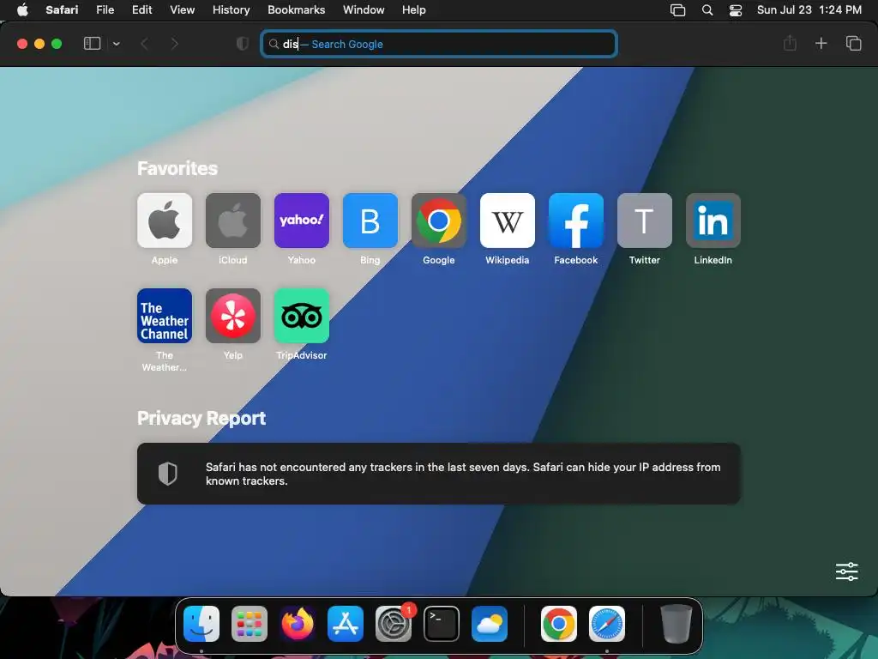Open the Facebook favorite tile
Image resolution: width=878 pixels, height=659 pixels.
click(x=576, y=221)
